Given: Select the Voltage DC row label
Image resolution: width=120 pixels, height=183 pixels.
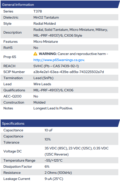Looking at the screenshot, I should point(12,151).
